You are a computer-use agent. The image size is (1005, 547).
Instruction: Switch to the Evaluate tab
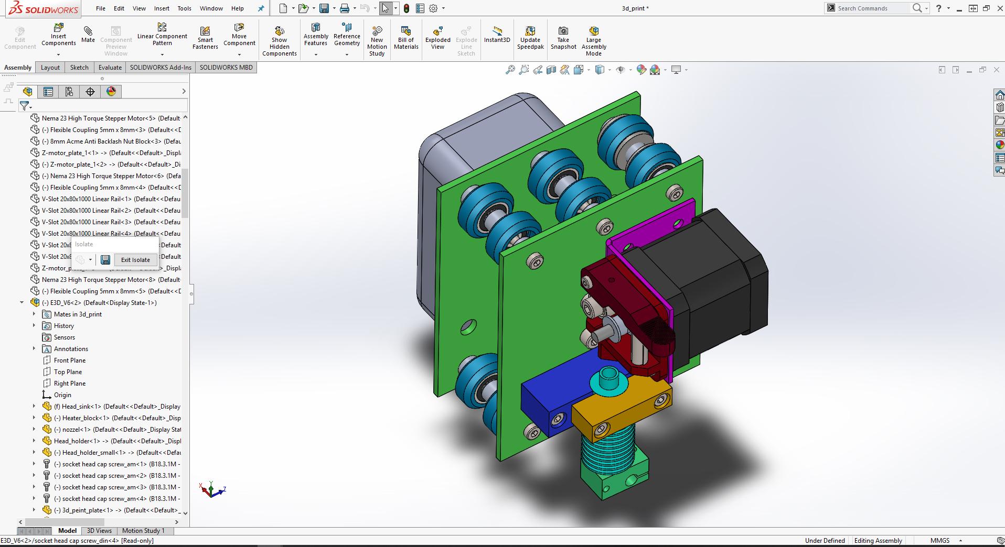[x=110, y=67]
